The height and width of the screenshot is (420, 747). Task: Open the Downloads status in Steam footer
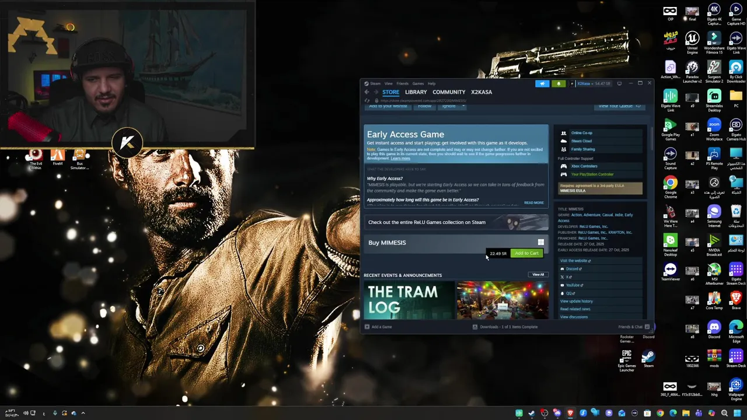tap(505, 327)
